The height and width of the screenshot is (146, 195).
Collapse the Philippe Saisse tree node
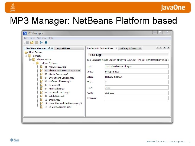30,59
